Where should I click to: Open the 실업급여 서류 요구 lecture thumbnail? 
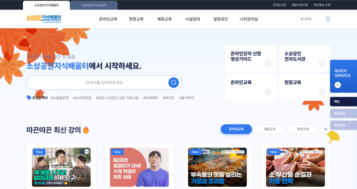[x=61, y=167]
